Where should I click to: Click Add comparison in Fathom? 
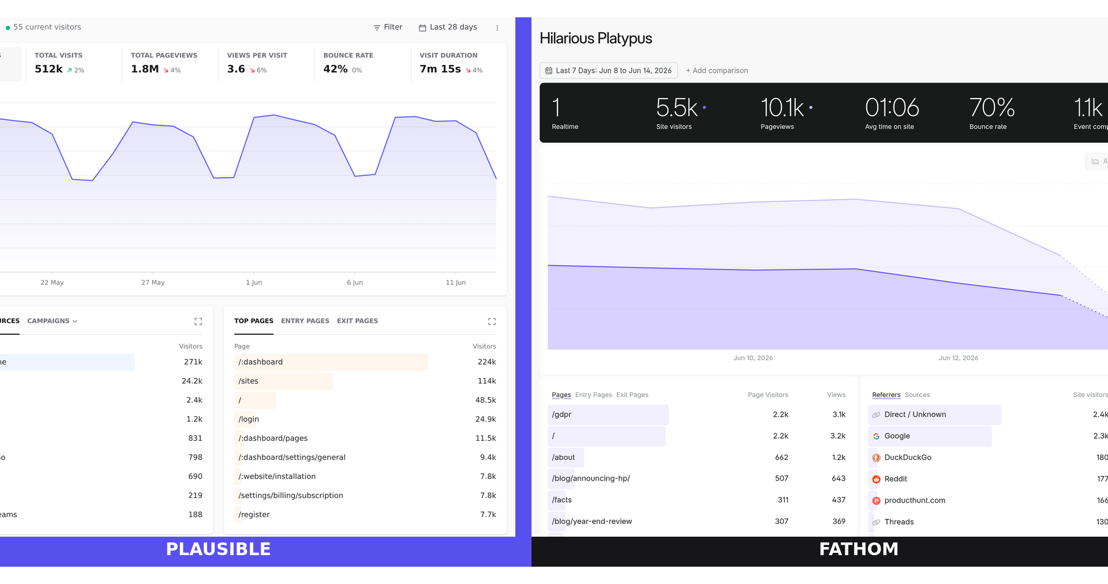717,70
